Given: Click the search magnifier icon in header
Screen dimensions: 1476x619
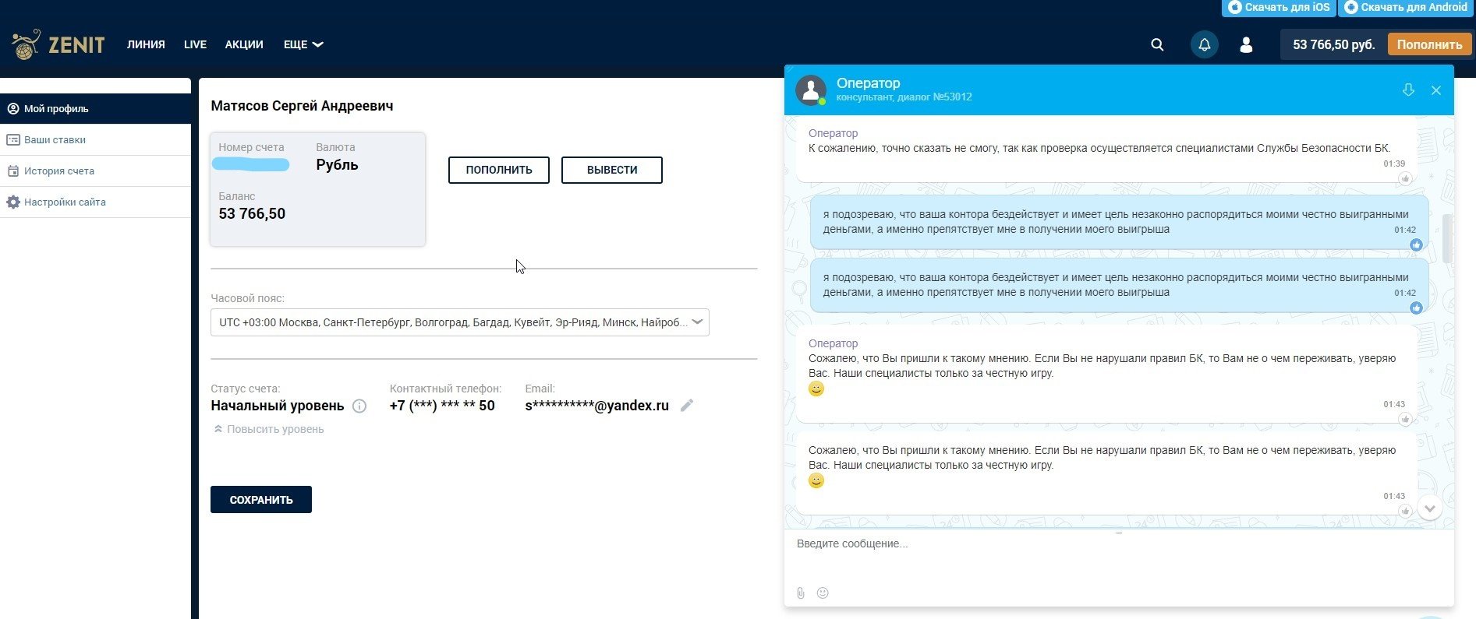Looking at the screenshot, I should 1157,45.
